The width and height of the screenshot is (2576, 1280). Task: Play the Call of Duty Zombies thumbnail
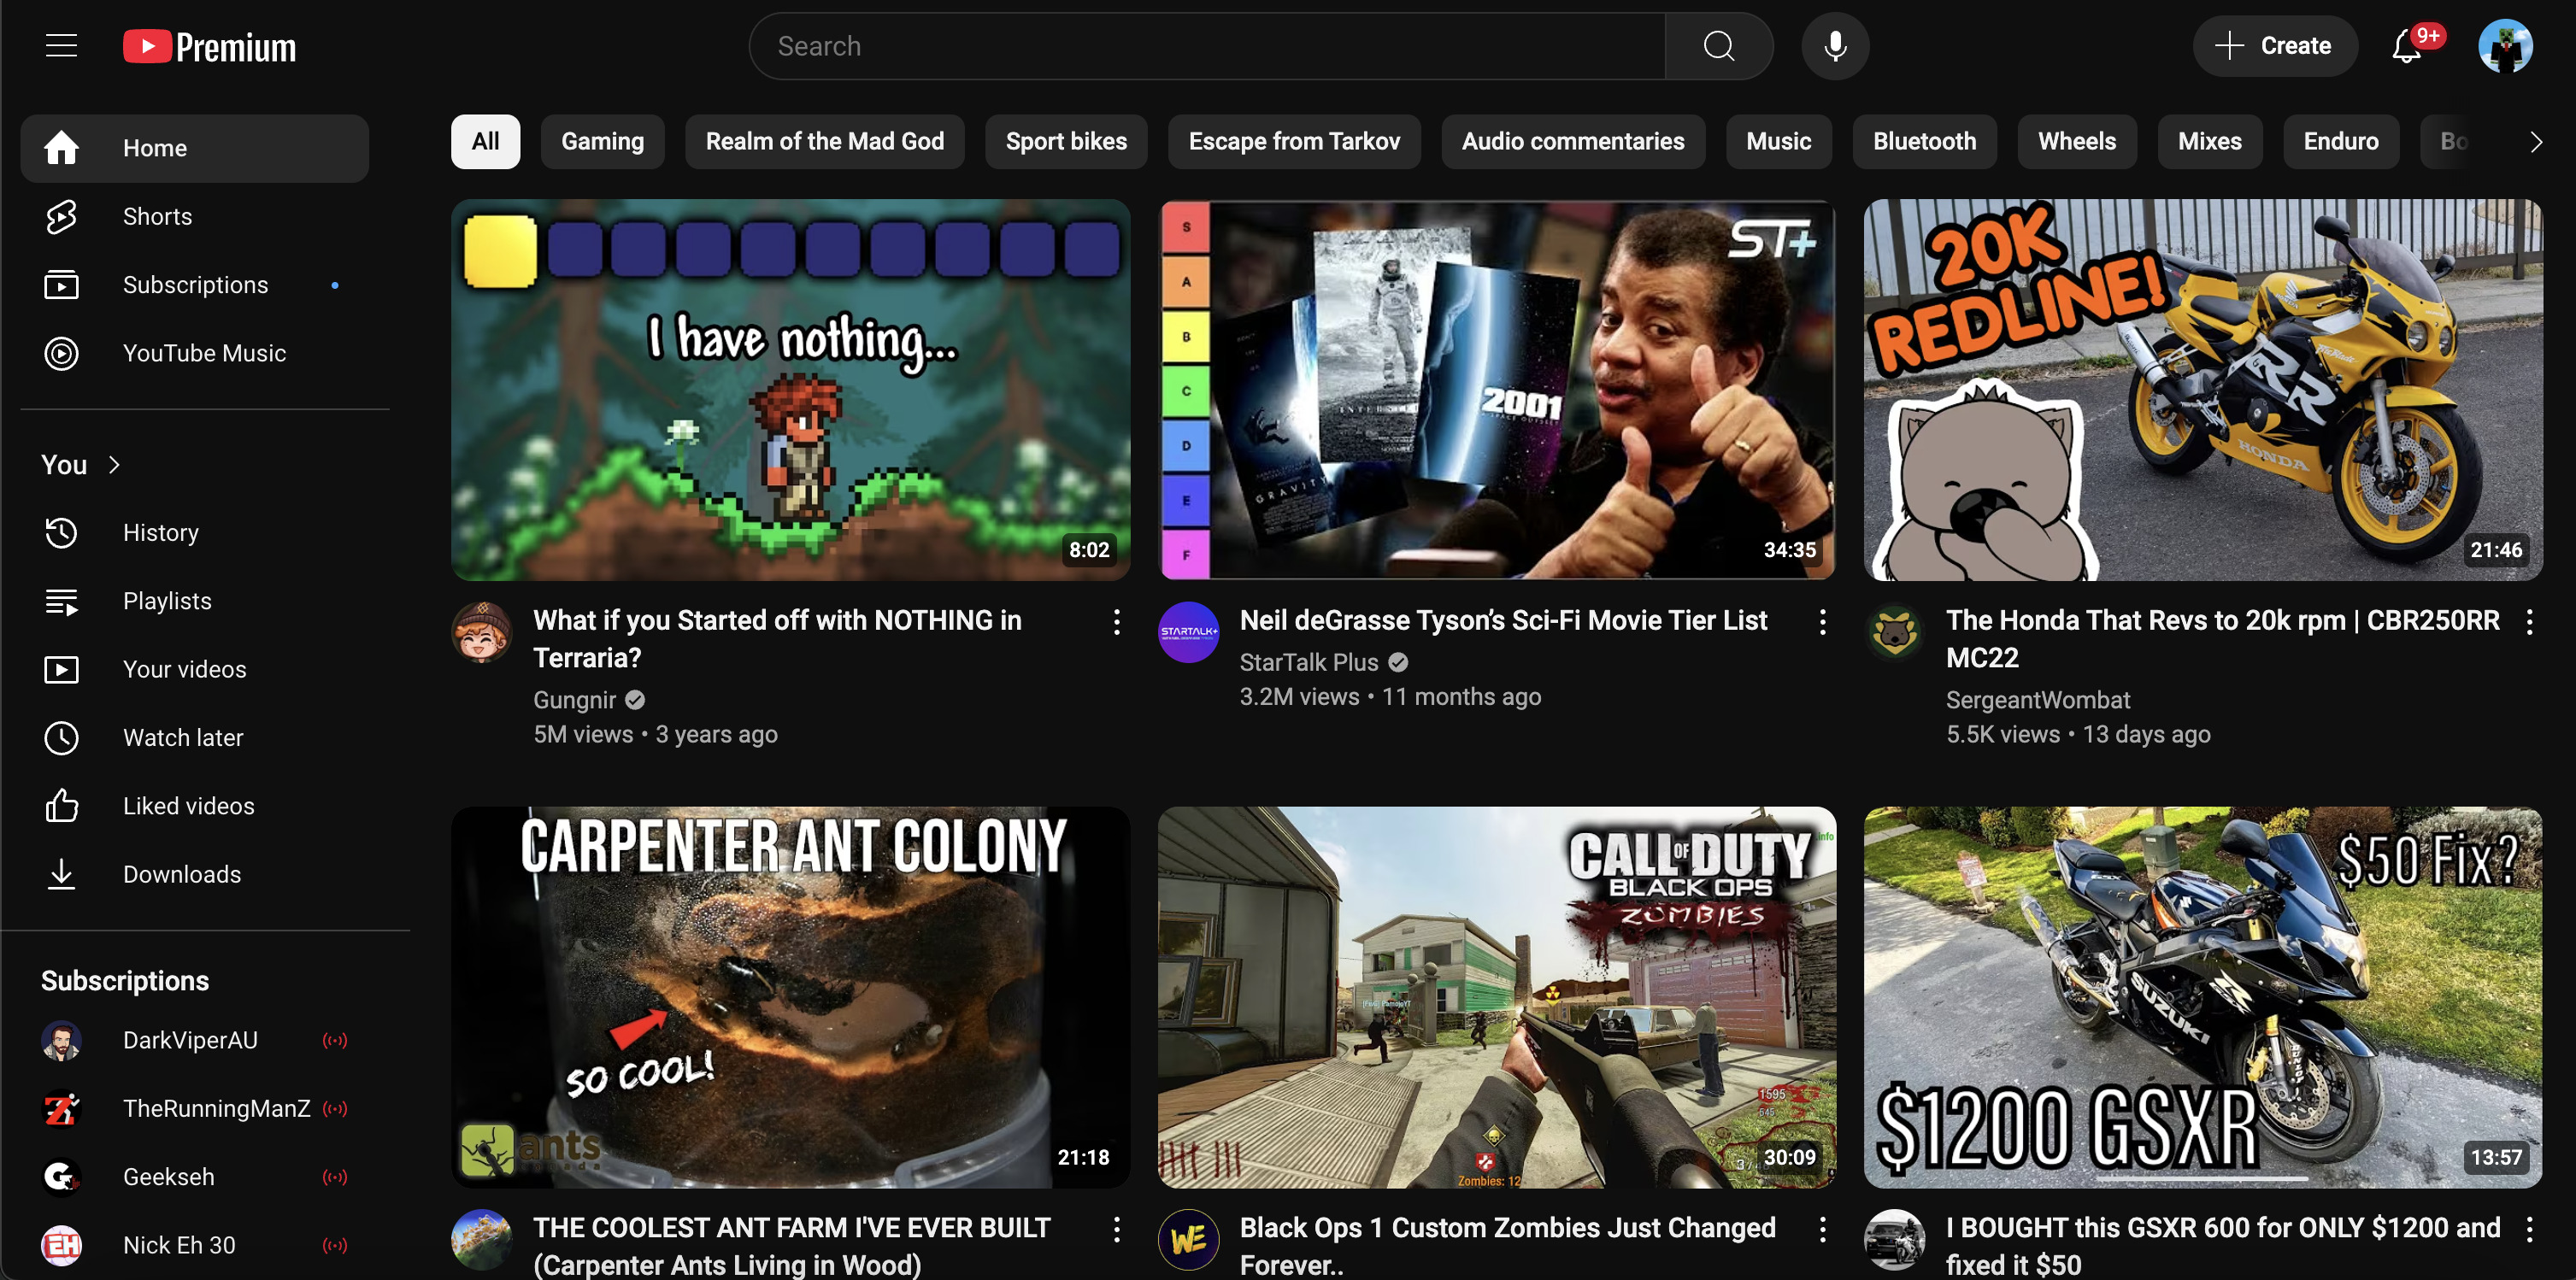tap(1496, 997)
